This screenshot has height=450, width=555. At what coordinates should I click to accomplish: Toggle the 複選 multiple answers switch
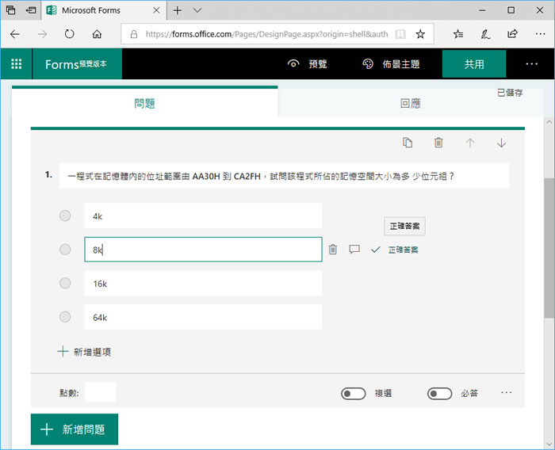tap(353, 393)
